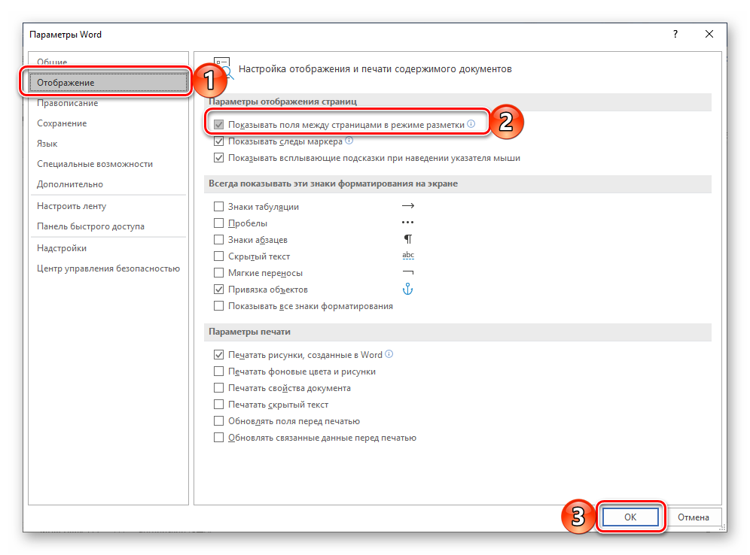Screen dimensions: 750x555
Task: Click the spaces dots symbol
Action: tap(407, 223)
